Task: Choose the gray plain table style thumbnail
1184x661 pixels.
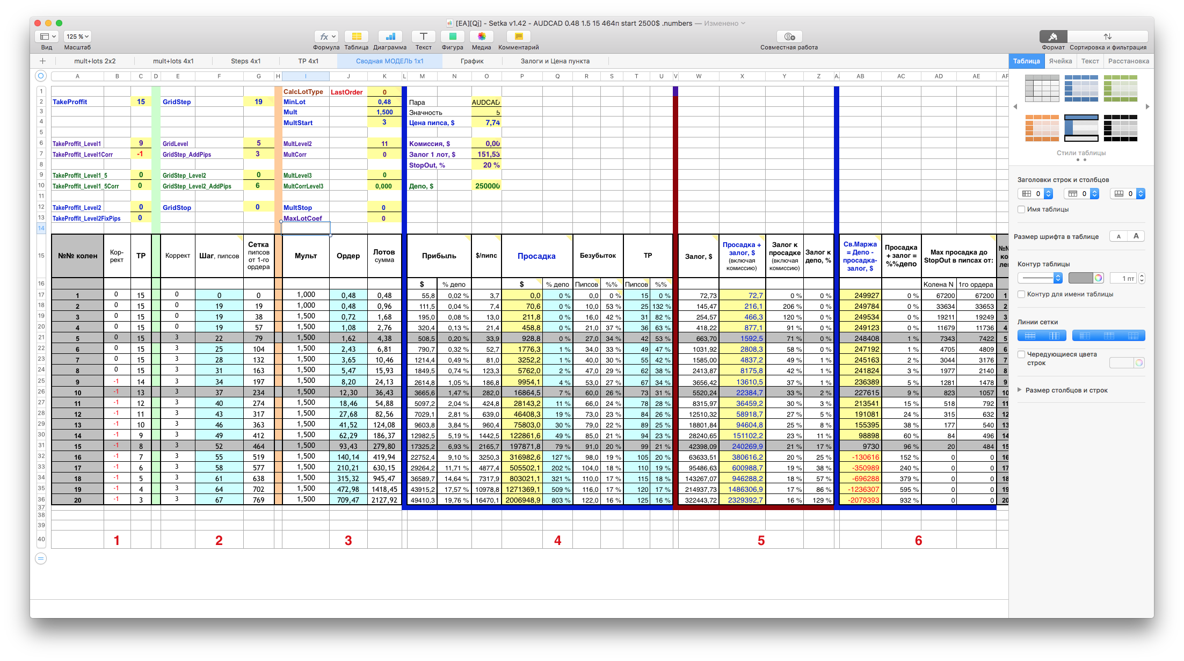Action: (x=1042, y=88)
